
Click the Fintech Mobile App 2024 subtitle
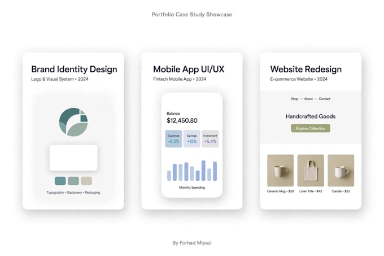(180, 79)
